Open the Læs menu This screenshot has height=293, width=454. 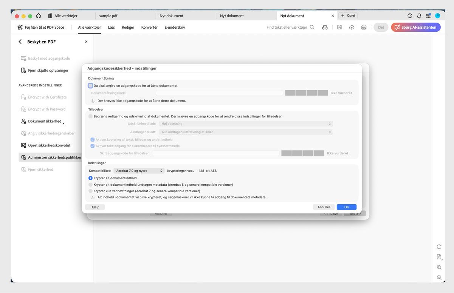[111, 27]
